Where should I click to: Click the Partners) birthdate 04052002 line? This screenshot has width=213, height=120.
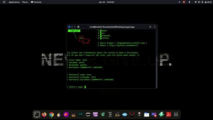point(90,80)
